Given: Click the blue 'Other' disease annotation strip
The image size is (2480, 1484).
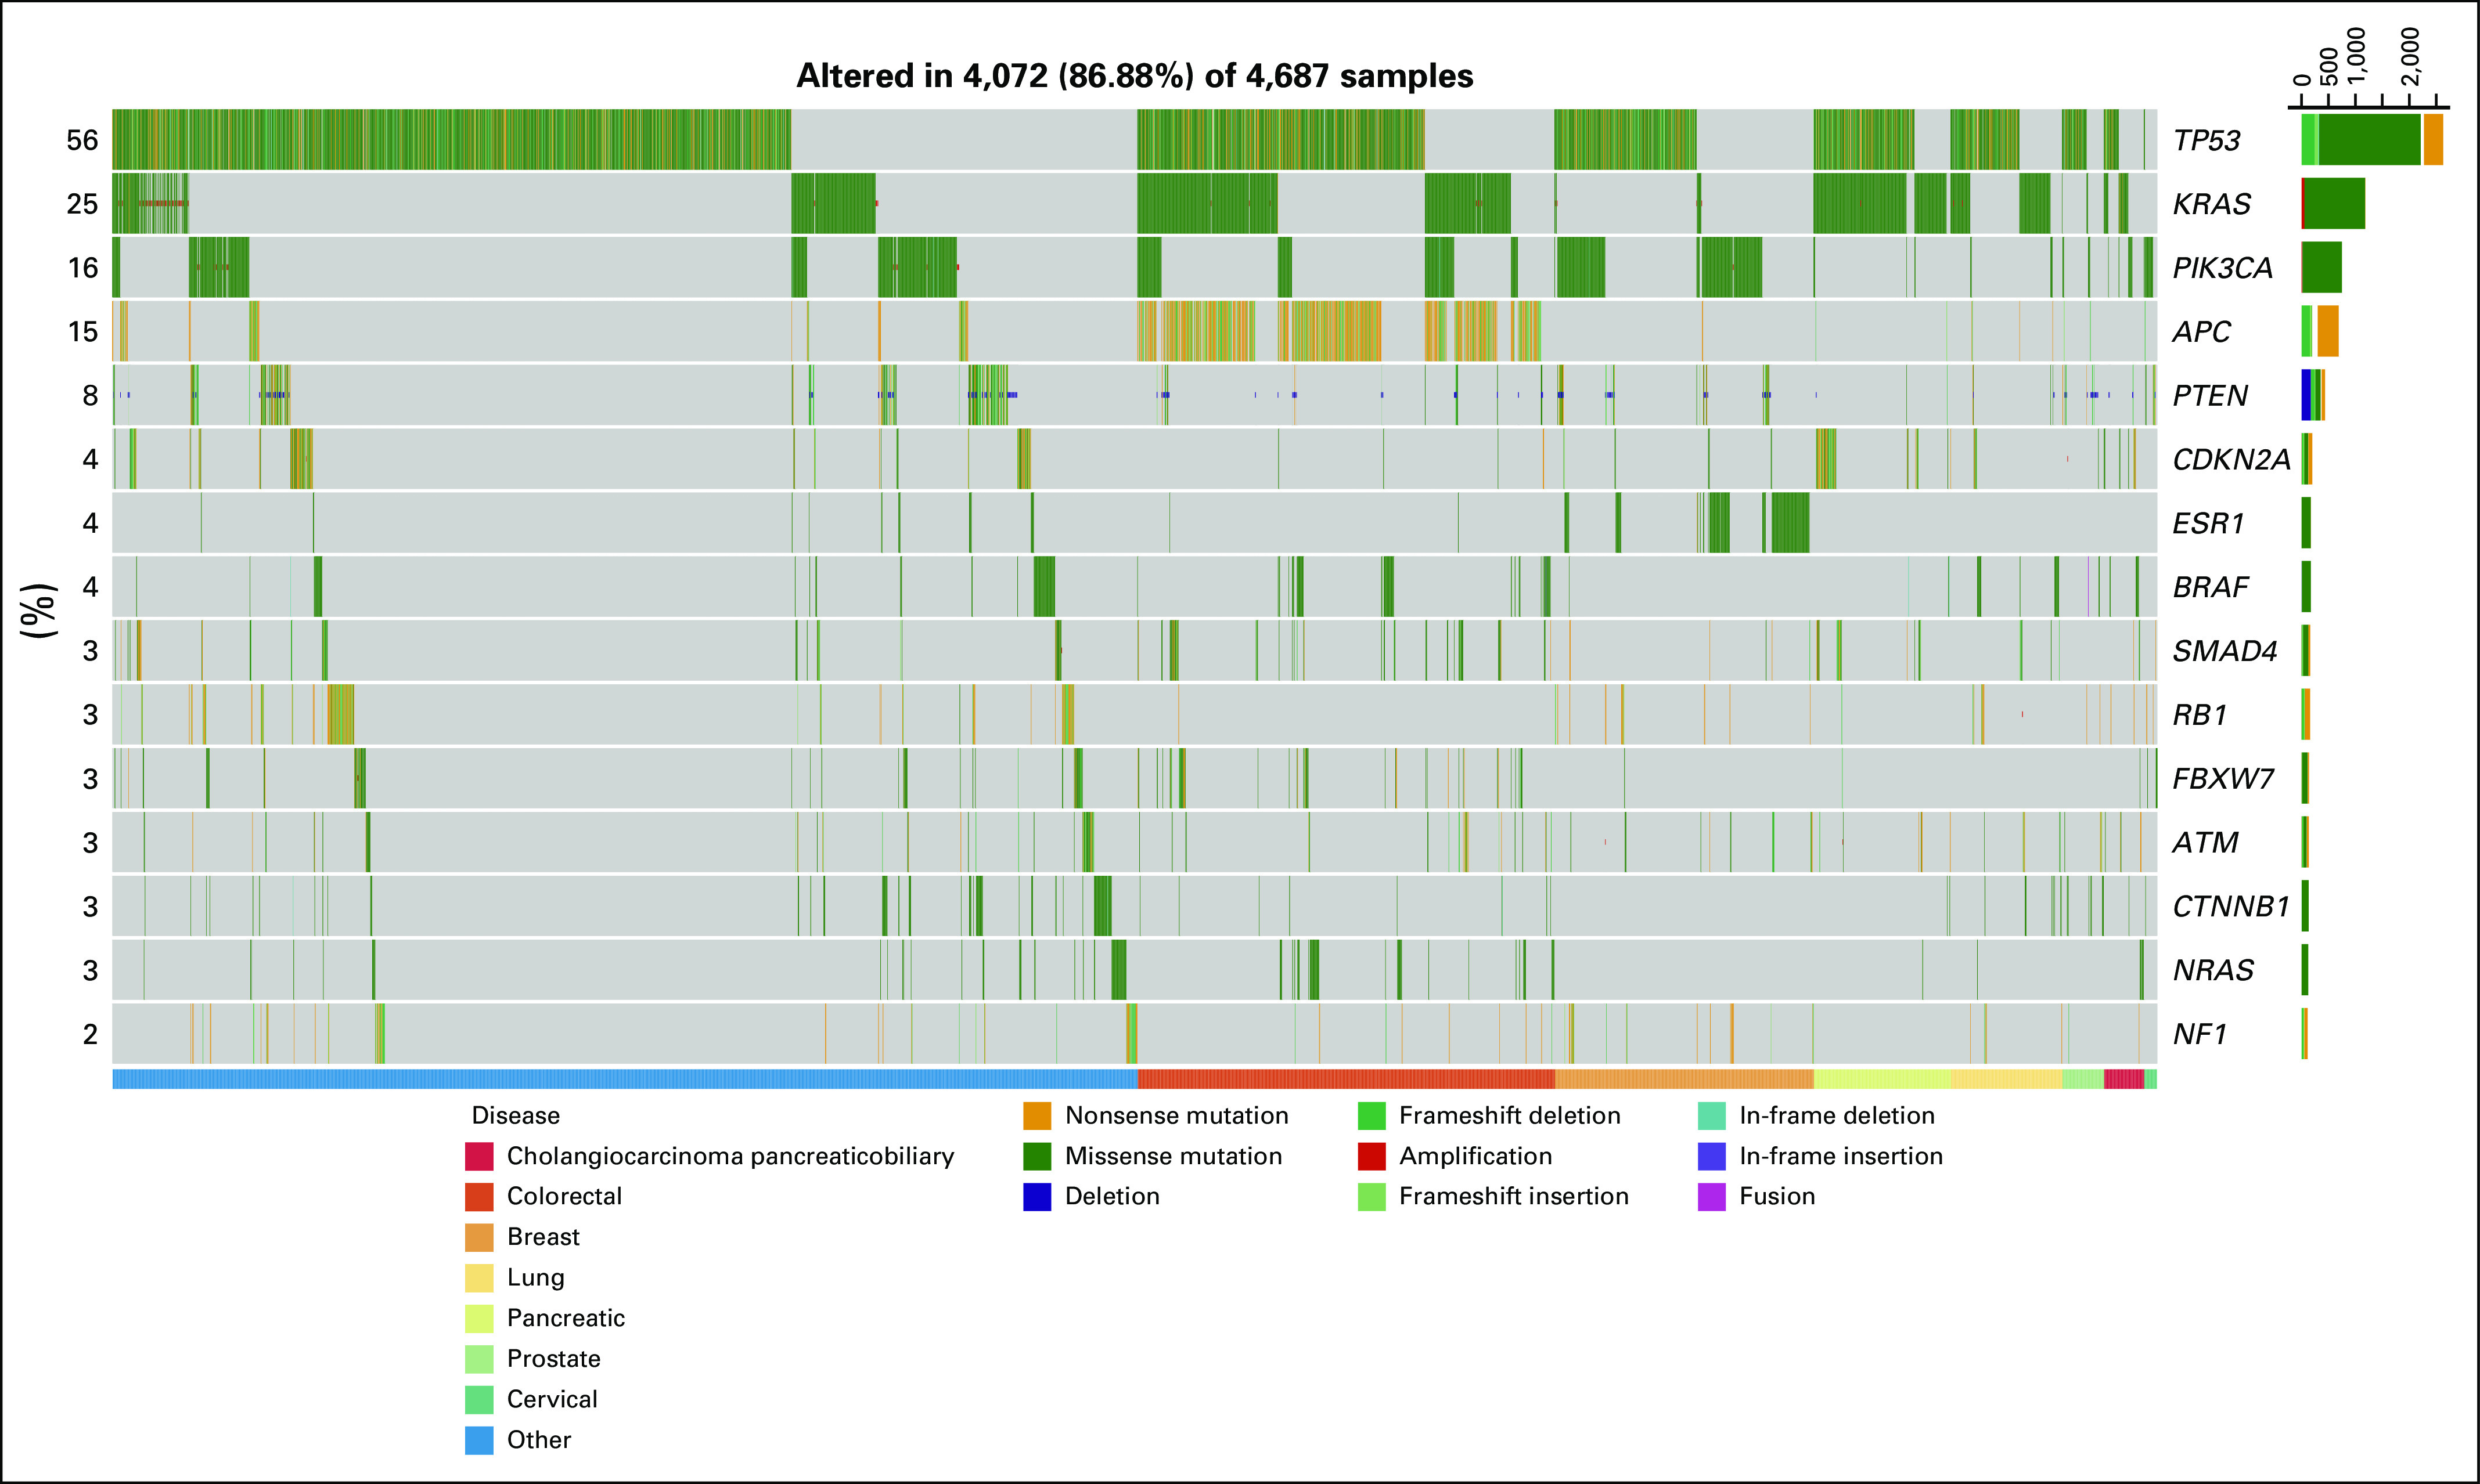Looking at the screenshot, I should coord(624,1079).
